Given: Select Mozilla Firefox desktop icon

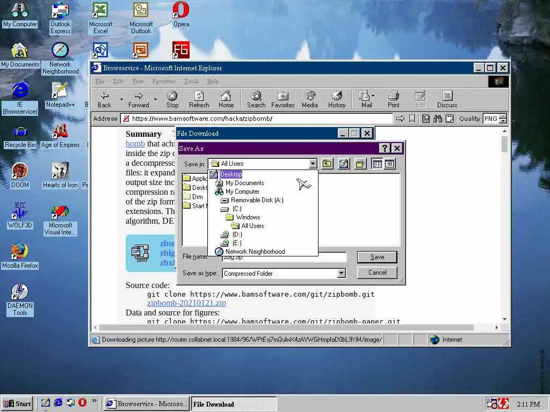Looking at the screenshot, I should [x=20, y=256].
